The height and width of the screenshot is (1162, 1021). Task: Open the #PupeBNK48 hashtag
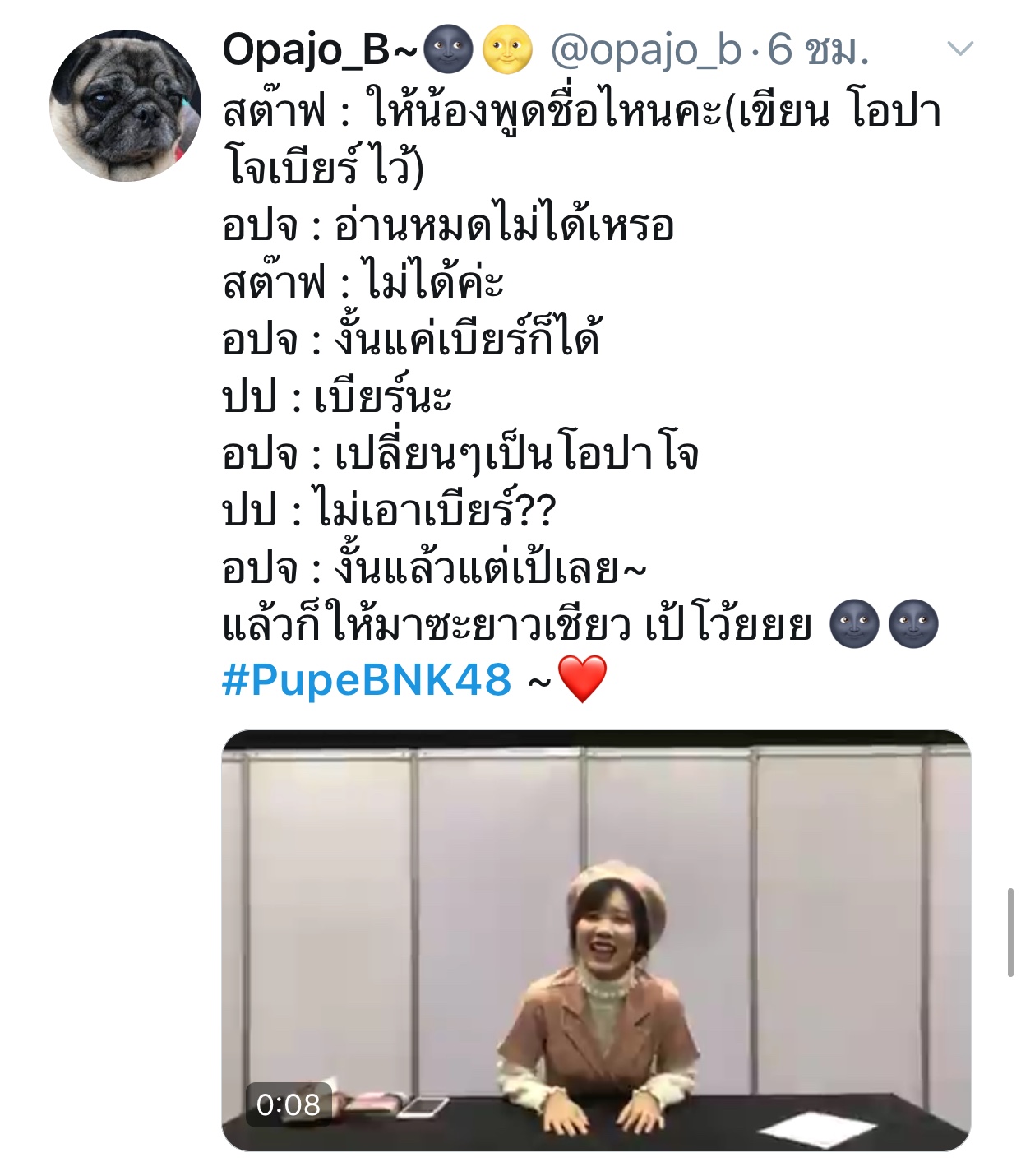[x=367, y=681]
